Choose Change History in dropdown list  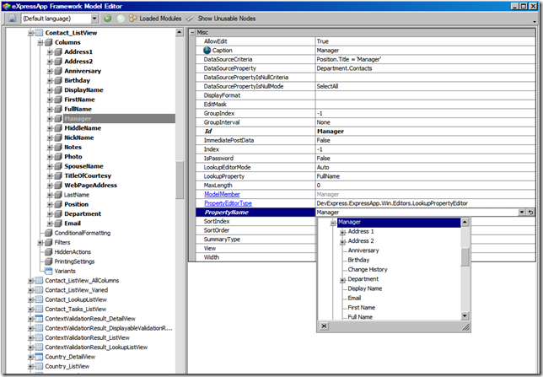[368, 270]
